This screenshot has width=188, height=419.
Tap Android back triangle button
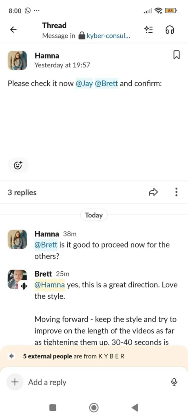pos(135,408)
